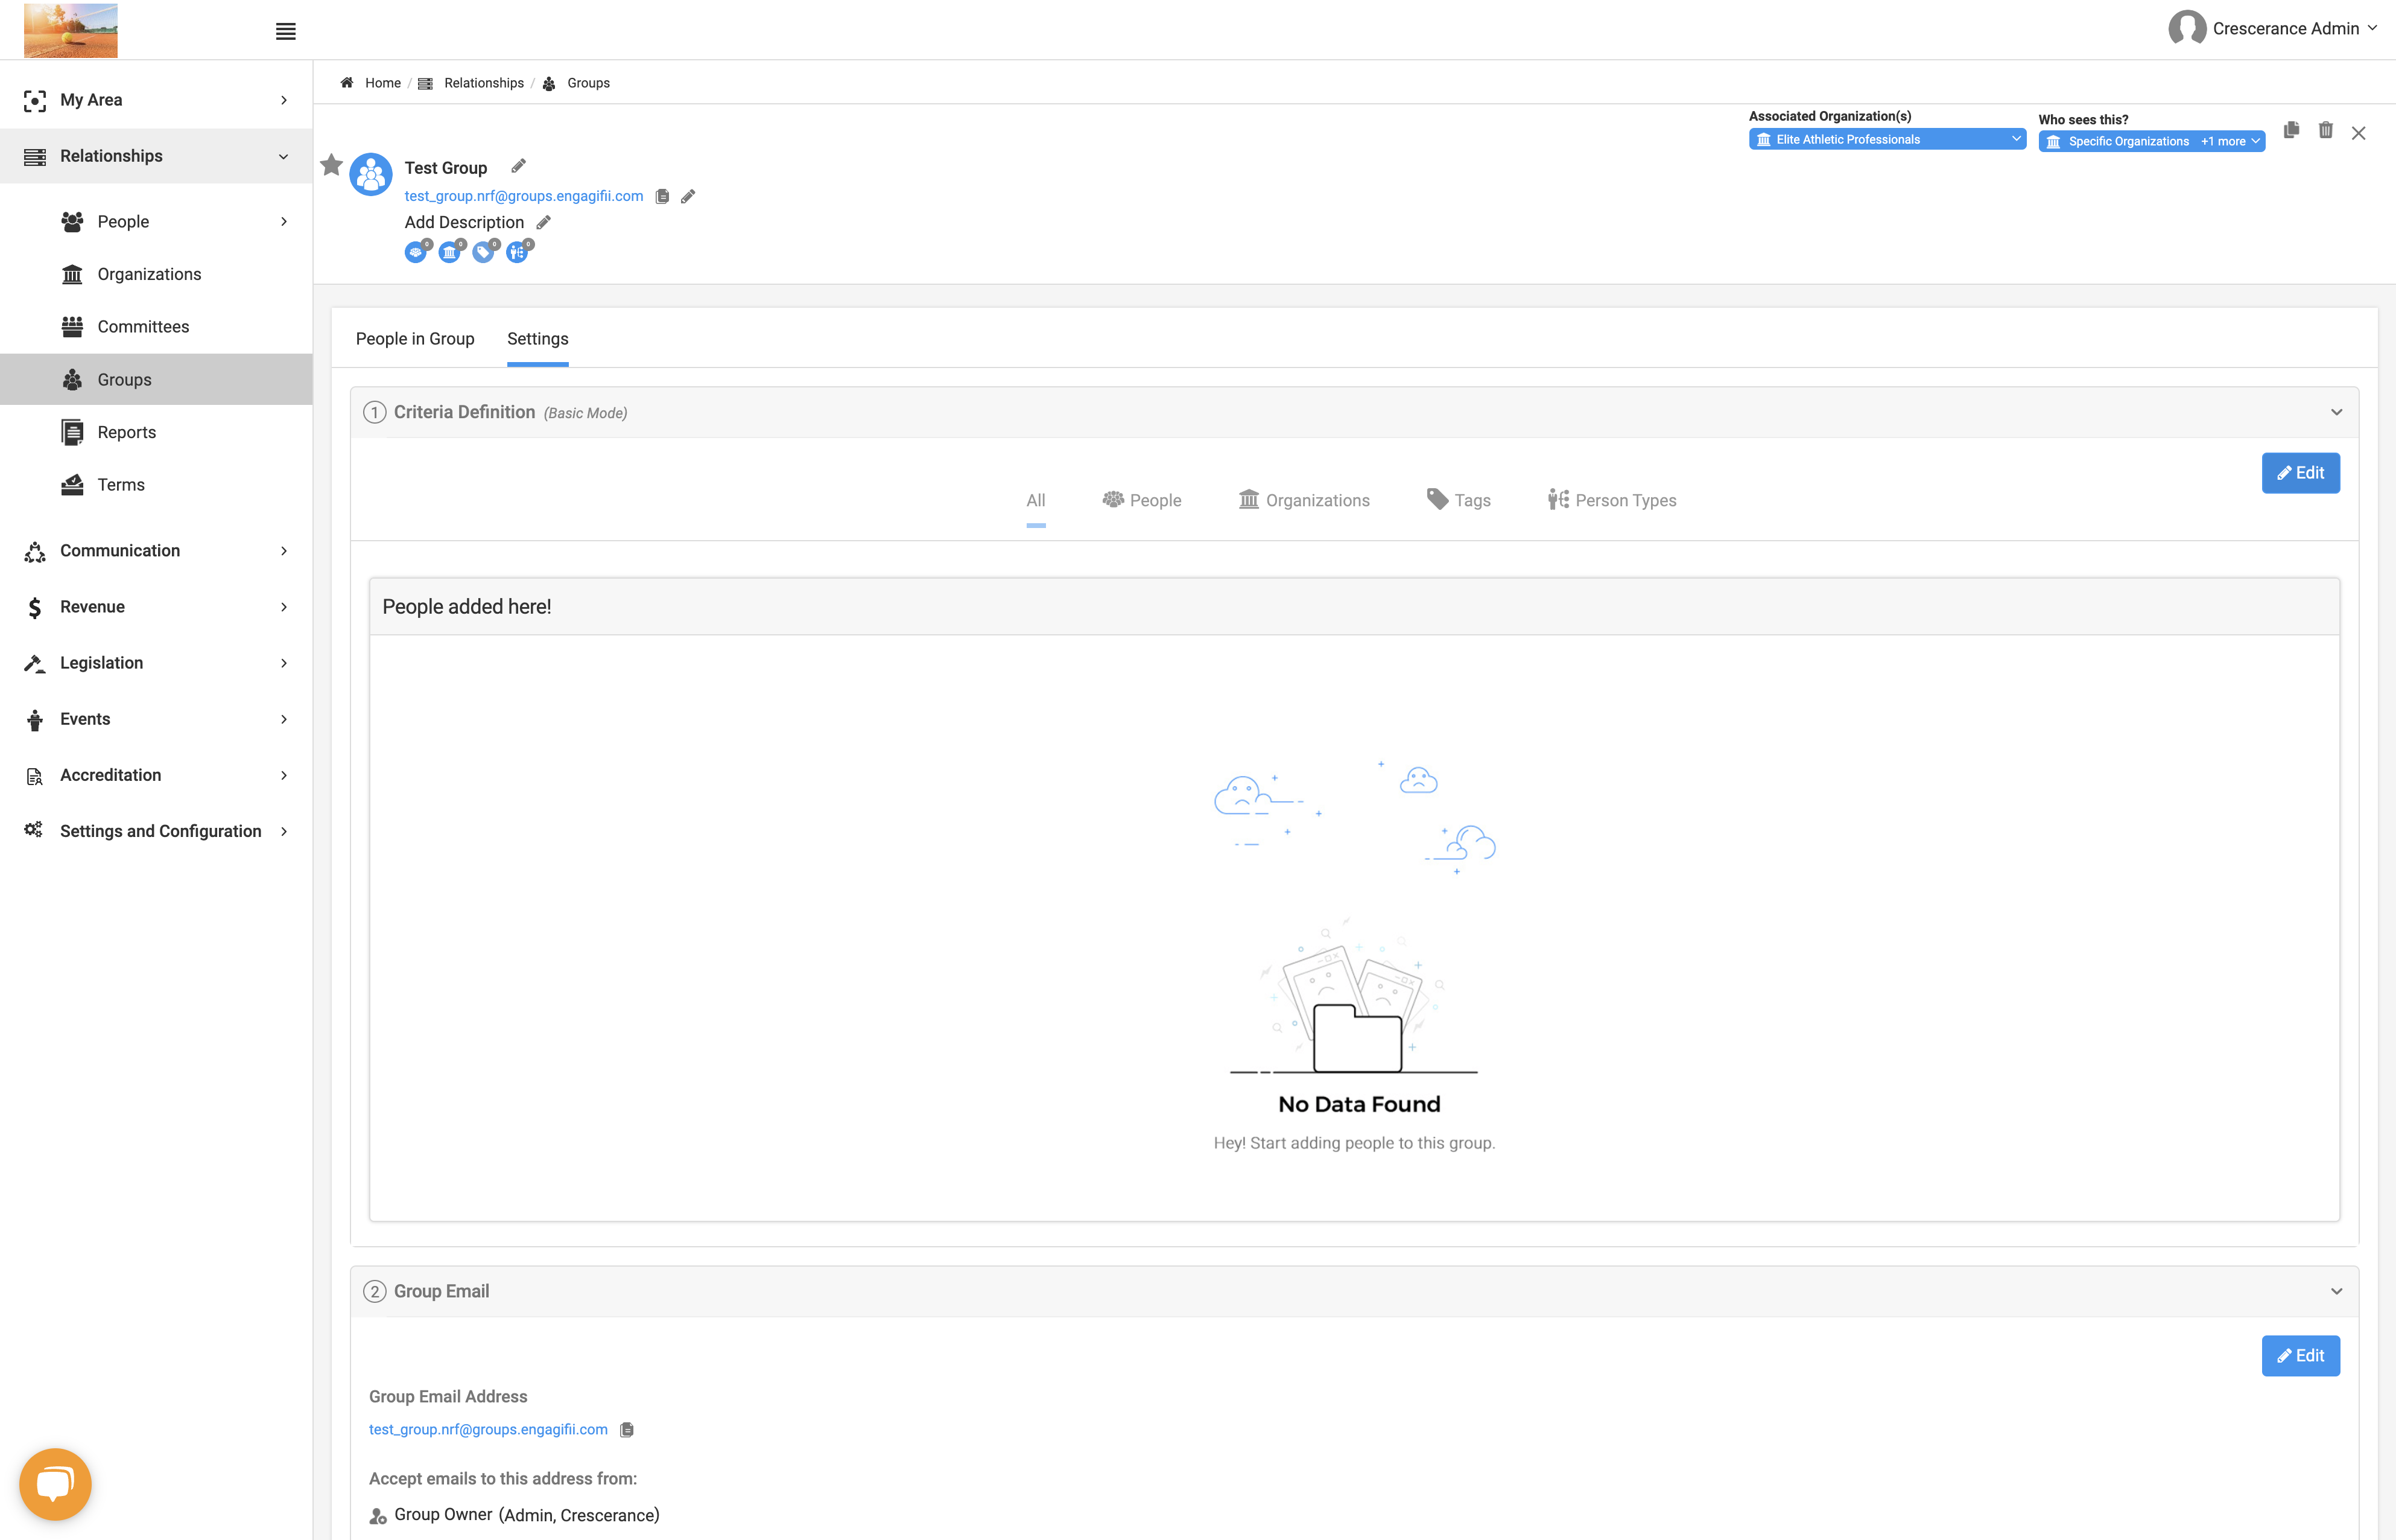Viewport: 2396px width, 1540px height.
Task: Click the Test Group avatar icon
Action: 371,175
